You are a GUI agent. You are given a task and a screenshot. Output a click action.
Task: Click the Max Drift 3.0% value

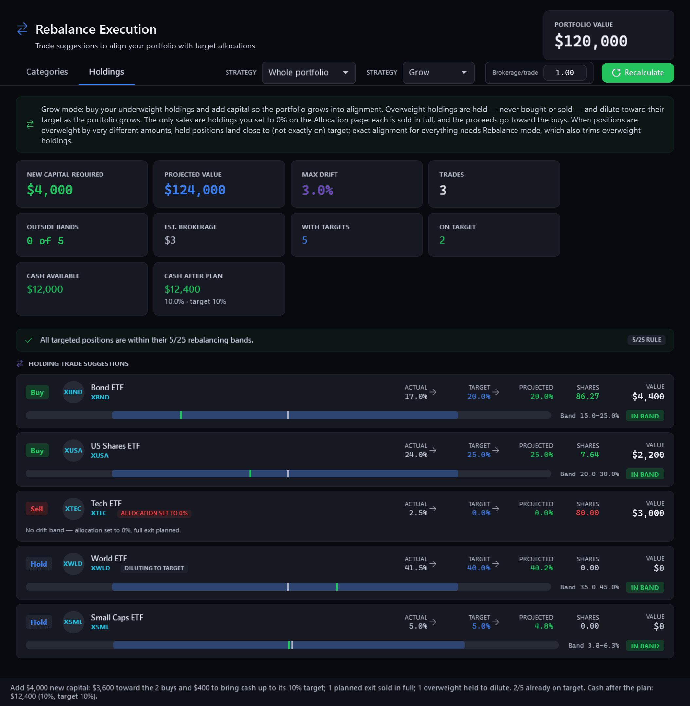click(x=318, y=190)
